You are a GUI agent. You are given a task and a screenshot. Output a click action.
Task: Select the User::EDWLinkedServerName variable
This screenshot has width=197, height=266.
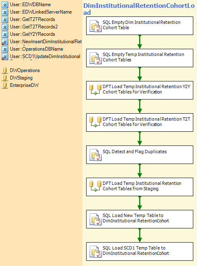(41, 12)
